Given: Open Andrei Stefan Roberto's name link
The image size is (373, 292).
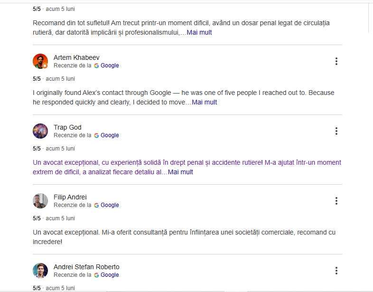Looking at the screenshot, I should (x=86, y=267).
